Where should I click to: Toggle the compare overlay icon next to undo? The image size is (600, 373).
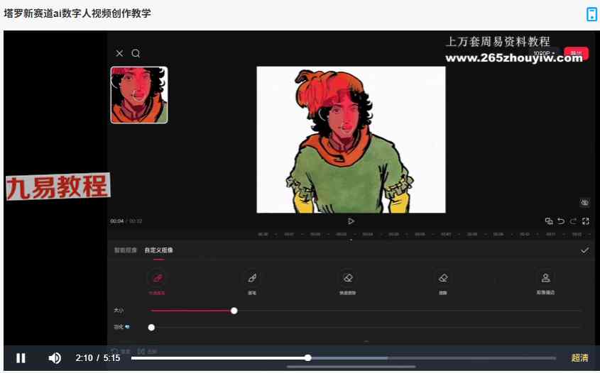549,221
